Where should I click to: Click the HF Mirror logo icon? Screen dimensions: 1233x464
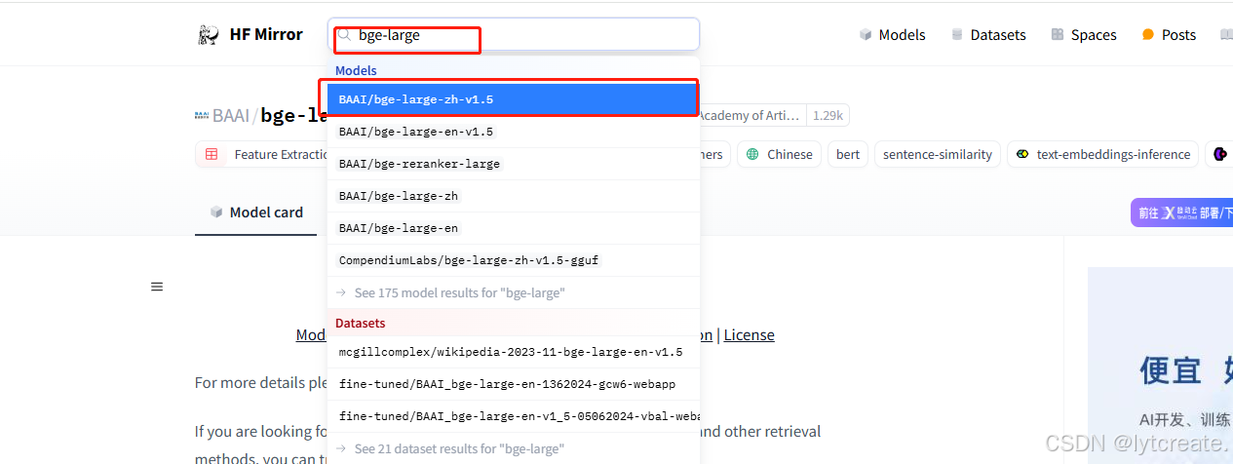208,35
